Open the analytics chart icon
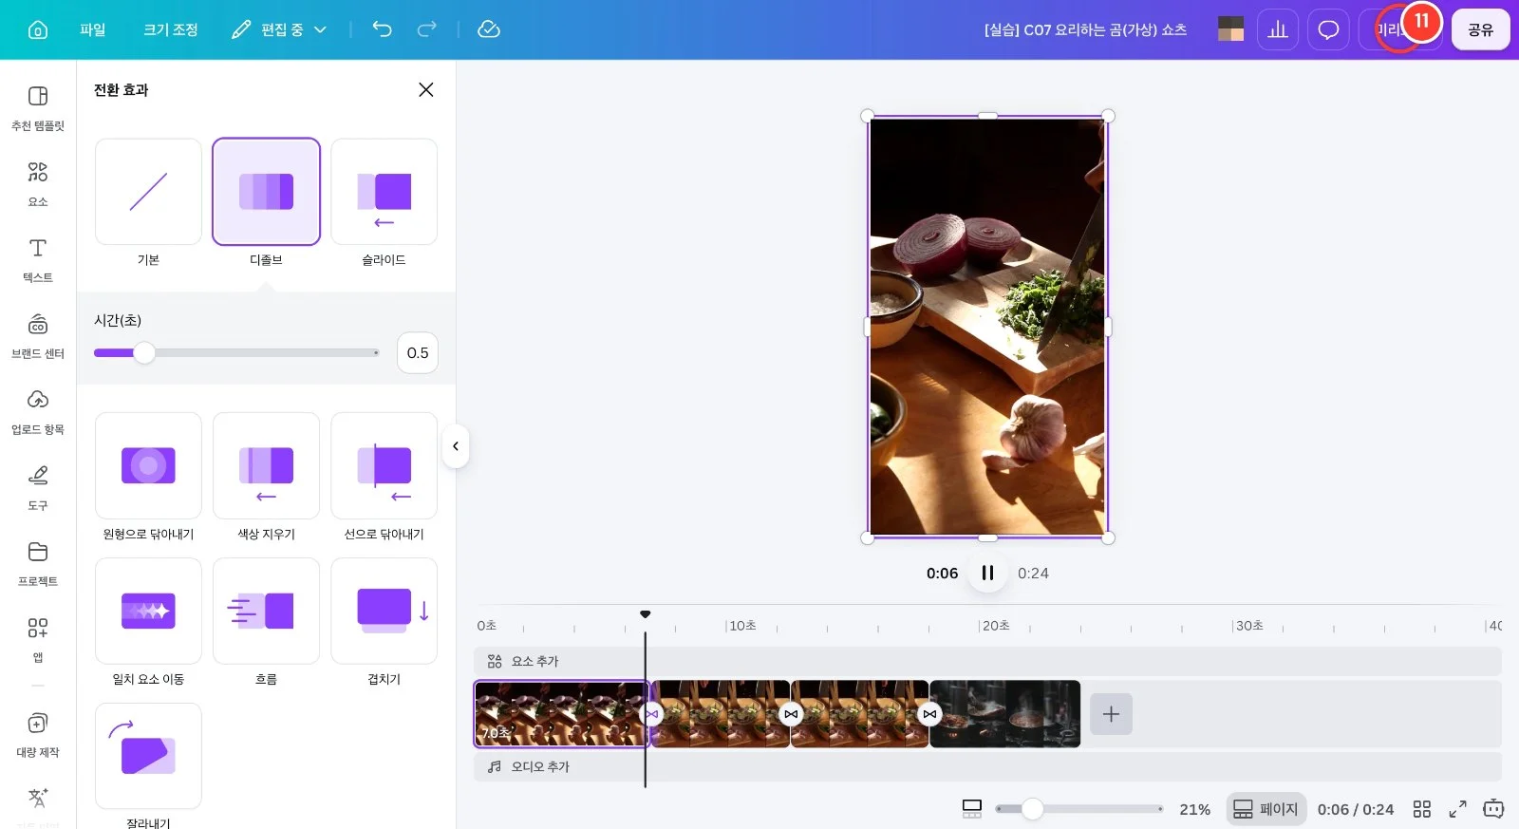The width and height of the screenshot is (1519, 829). 1278,30
